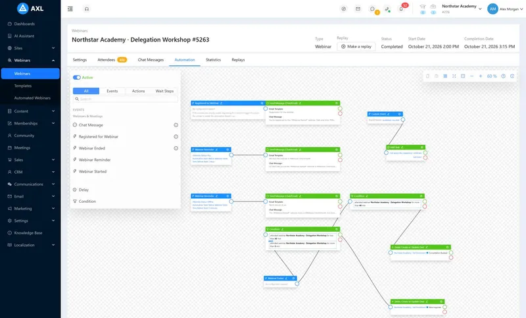Select the Webinar Started event item
The height and width of the screenshot is (318, 526).
coord(92,172)
